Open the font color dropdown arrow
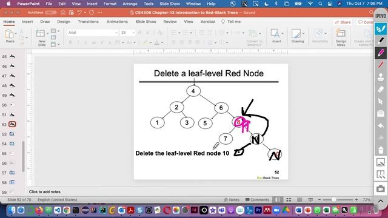388x218 pixels. (x=162, y=42)
